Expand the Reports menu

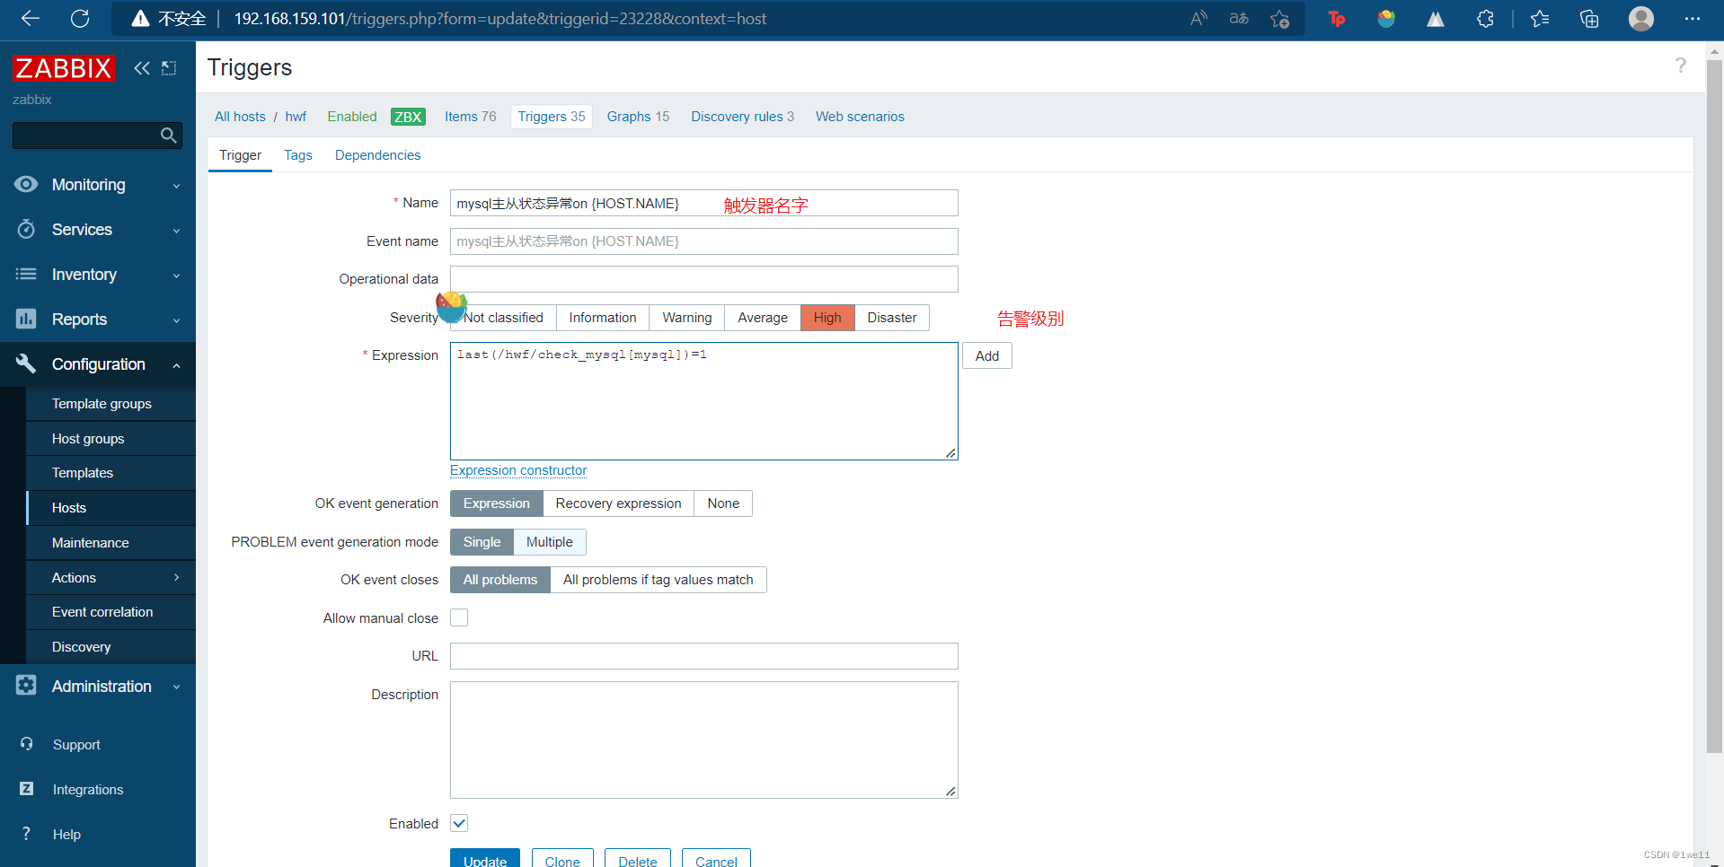(176, 320)
